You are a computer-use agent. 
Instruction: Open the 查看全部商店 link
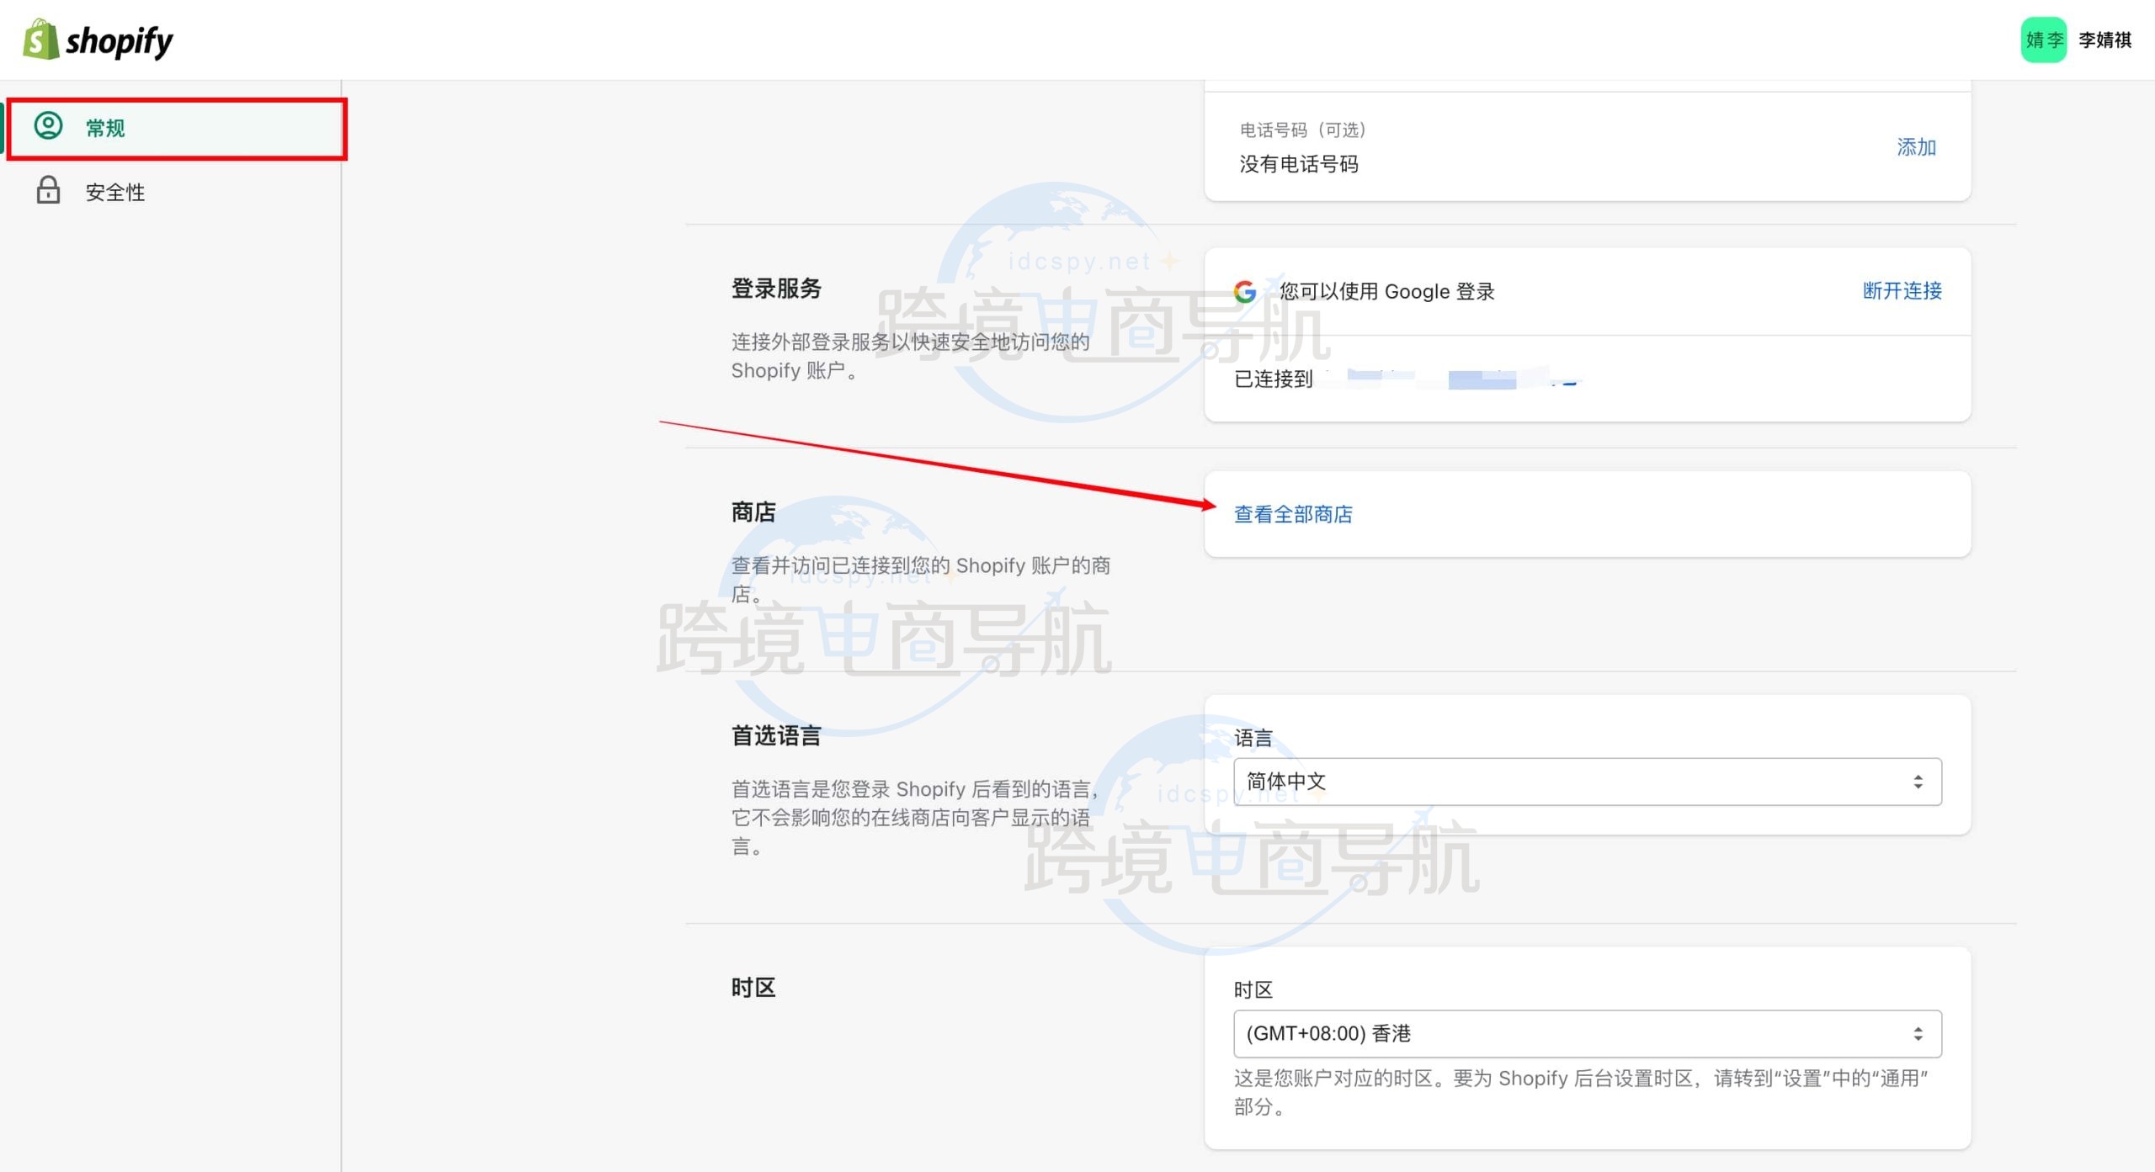[x=1293, y=514]
